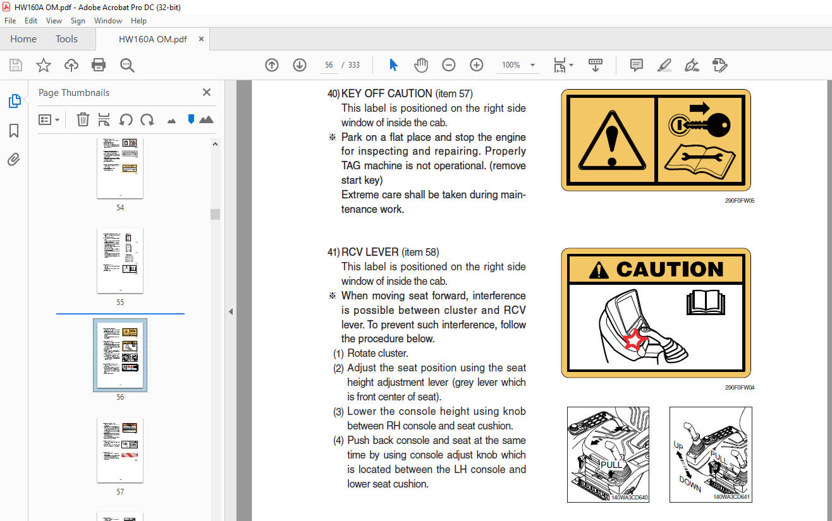Expand thumbnail options menu dropdown
The image size is (832, 521).
click(49, 119)
